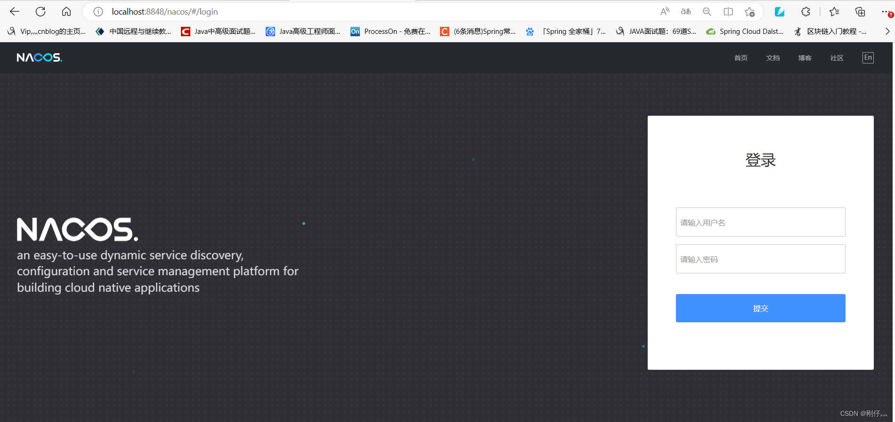
Task: Reload the page with the refresh icon
Action: coord(41,12)
